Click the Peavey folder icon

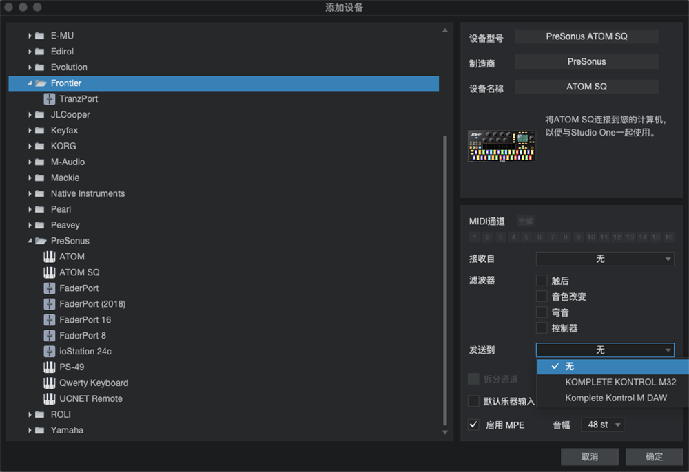39,225
